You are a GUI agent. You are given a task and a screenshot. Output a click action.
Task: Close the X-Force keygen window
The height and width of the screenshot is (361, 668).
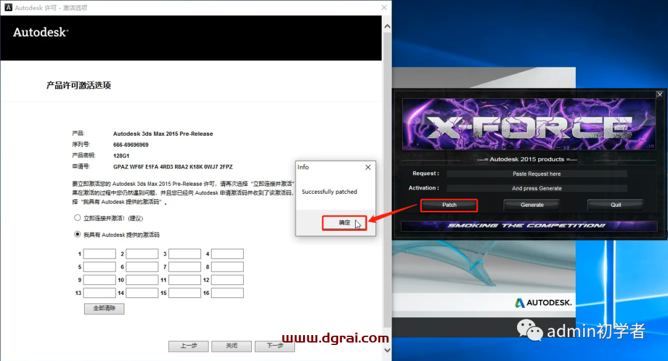coord(659,94)
